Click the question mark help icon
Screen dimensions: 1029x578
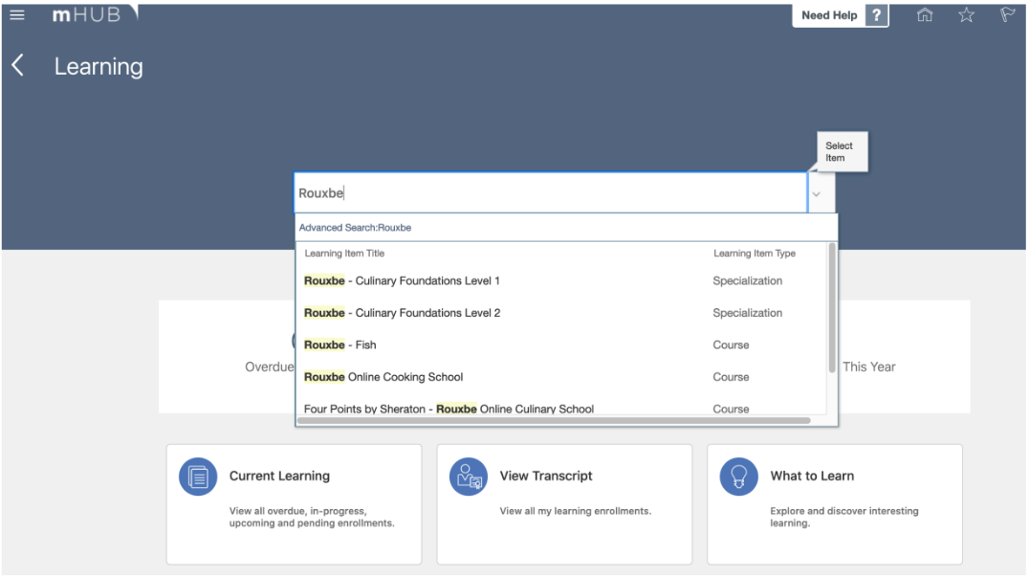(x=876, y=15)
